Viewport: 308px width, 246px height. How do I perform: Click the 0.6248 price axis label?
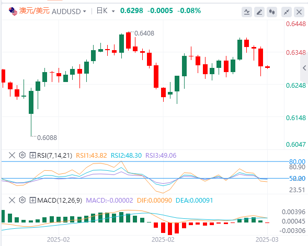[296, 86]
